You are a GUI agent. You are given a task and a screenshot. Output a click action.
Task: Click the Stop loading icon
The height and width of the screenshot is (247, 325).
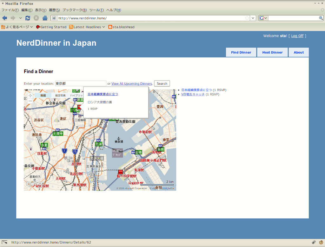(x=36, y=18)
